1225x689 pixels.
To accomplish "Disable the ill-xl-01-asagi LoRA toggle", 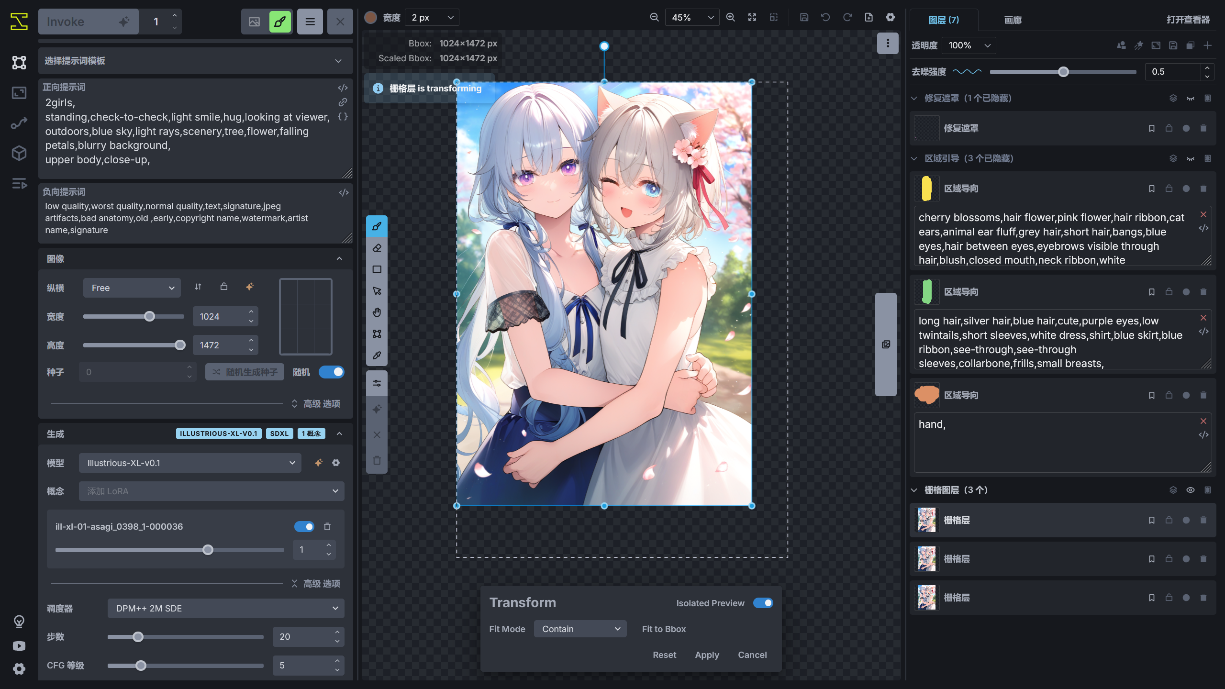I will [304, 527].
